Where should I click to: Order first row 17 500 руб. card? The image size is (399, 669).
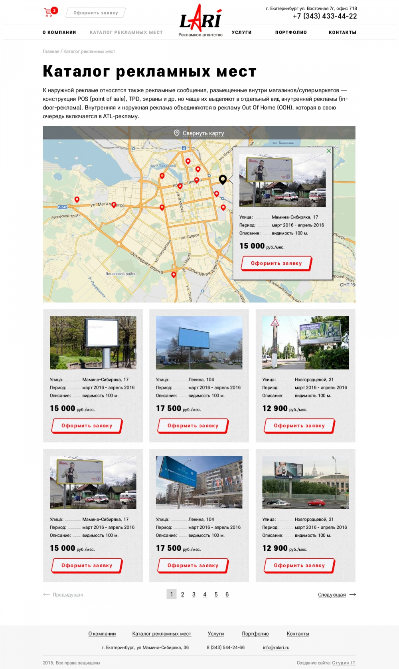coord(193,426)
